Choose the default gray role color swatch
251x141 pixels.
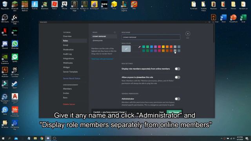pyautogui.click(x=126, y=49)
